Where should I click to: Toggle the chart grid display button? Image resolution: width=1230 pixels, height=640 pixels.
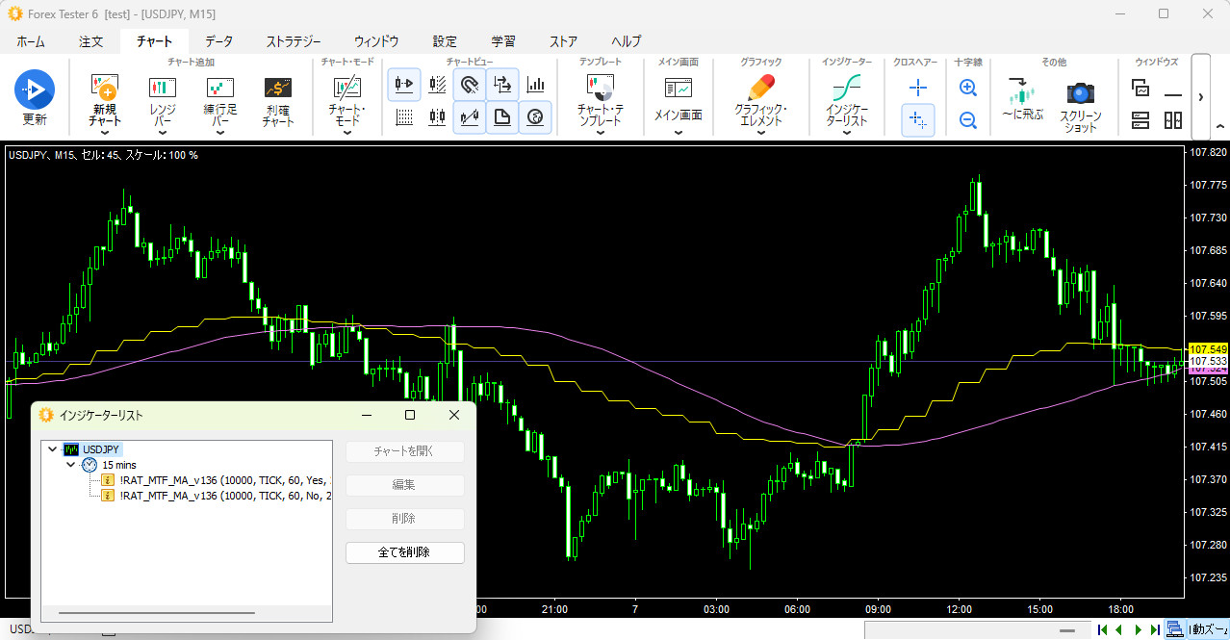point(404,117)
